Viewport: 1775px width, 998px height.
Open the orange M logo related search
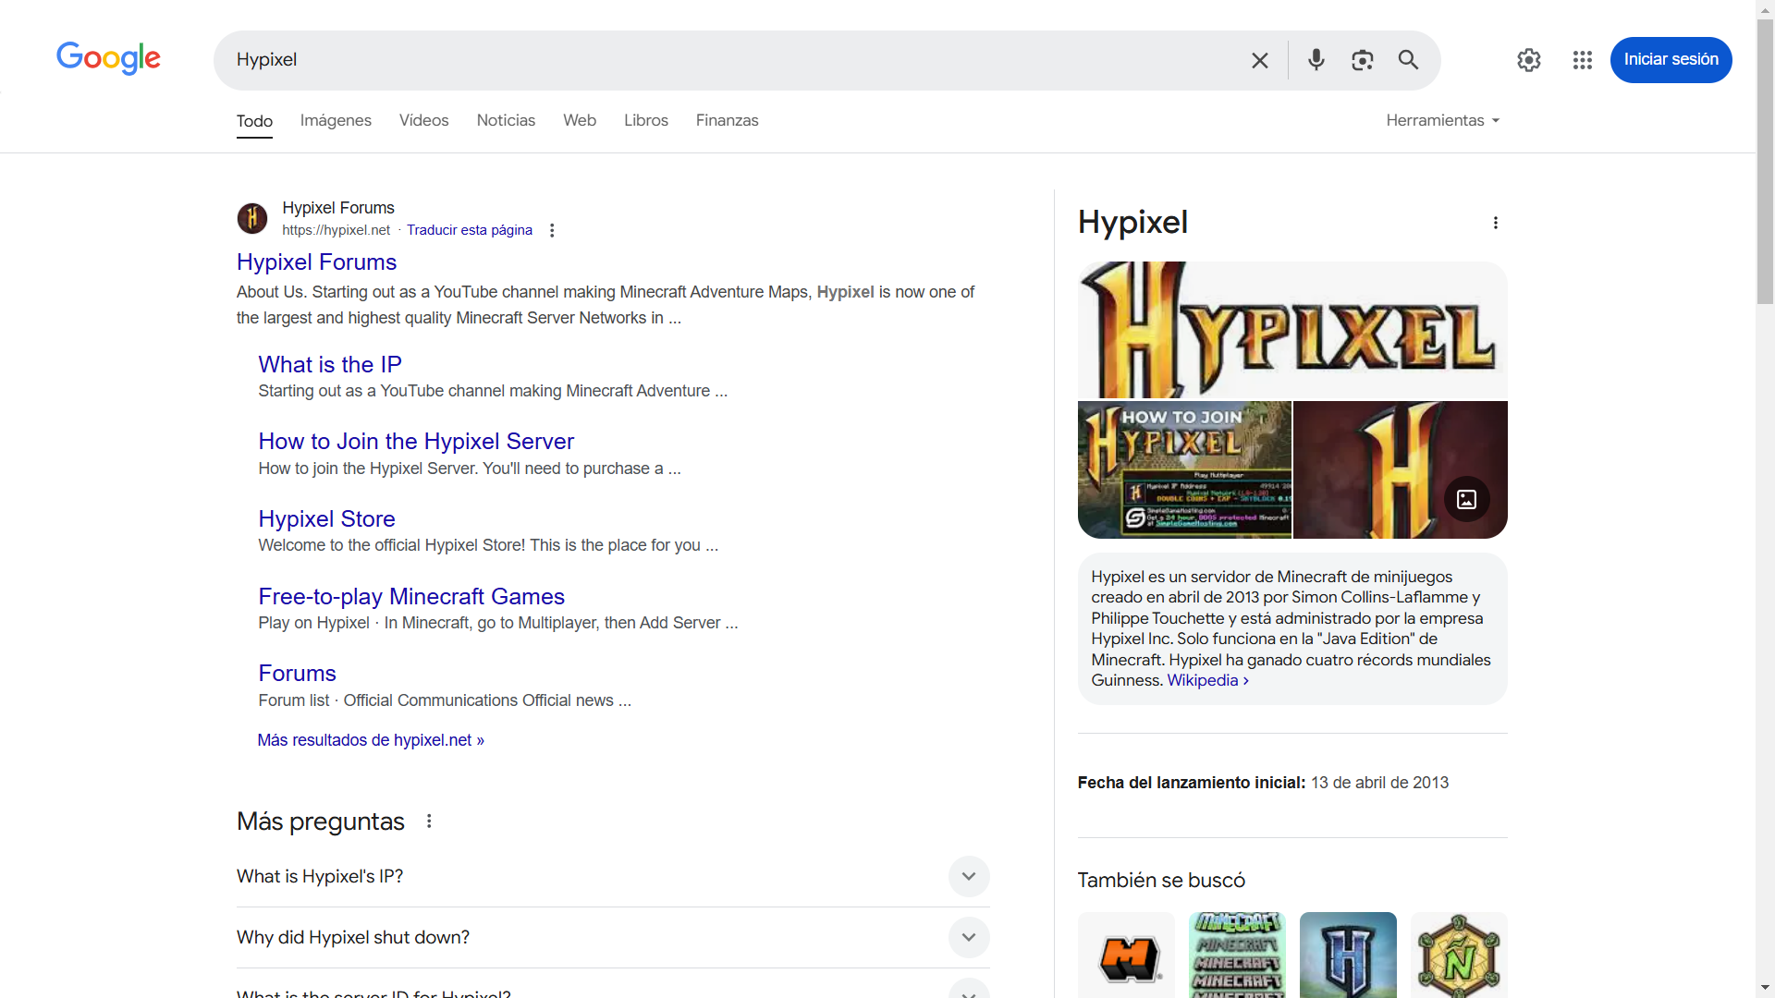[x=1126, y=955]
